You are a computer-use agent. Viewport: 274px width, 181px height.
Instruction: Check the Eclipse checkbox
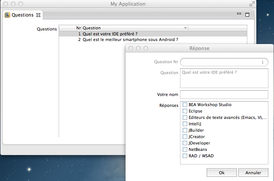click(x=185, y=111)
